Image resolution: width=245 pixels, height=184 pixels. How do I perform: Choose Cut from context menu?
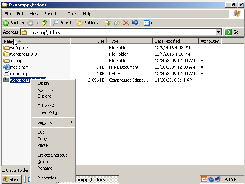point(53,132)
